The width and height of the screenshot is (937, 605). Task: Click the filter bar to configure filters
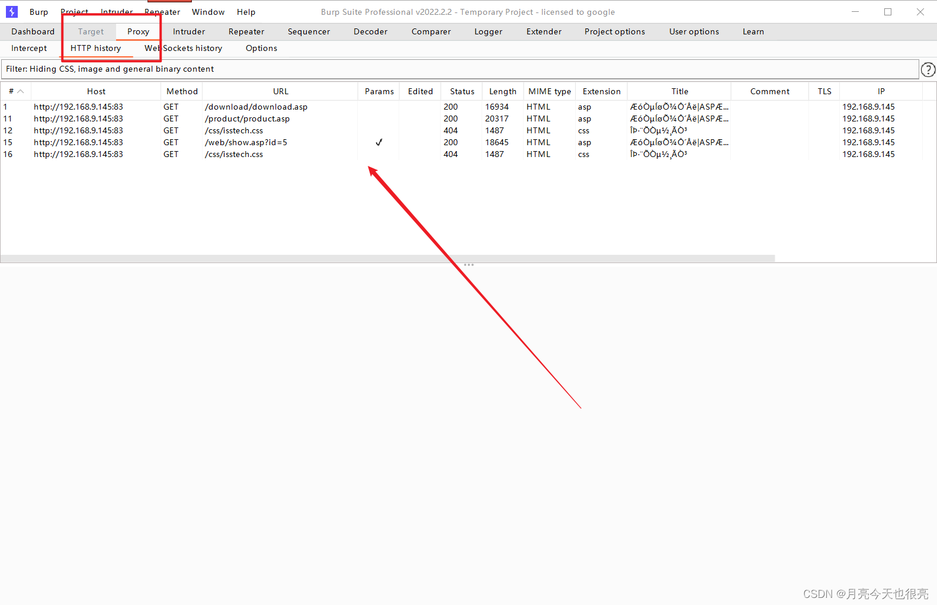[460, 69]
